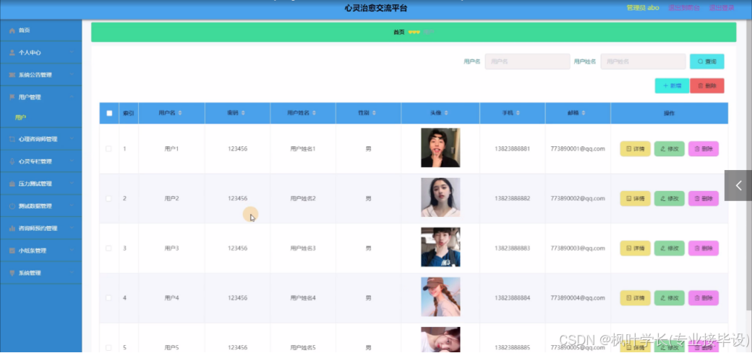Check the checkbox for row 用户2
Screen dimensions: 752x353
pyautogui.click(x=108, y=198)
